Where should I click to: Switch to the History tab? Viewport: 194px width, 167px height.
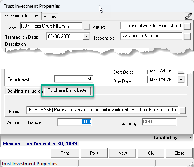tap(50, 17)
